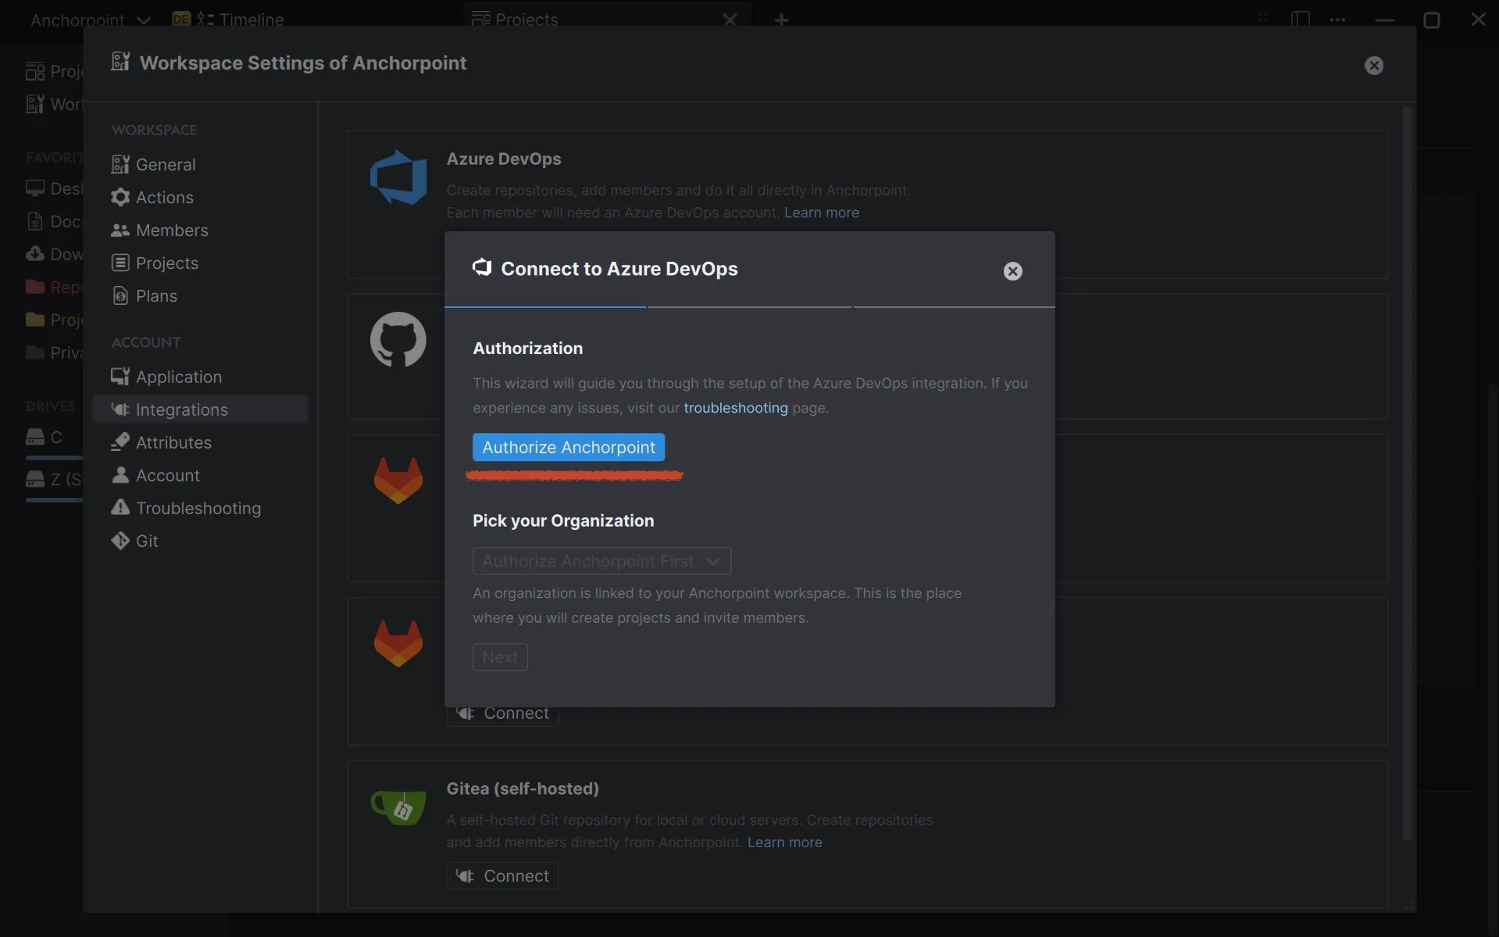Click the Z drive in the background sidebar
Viewport: 1499px width, 937px height.
[x=53, y=479]
